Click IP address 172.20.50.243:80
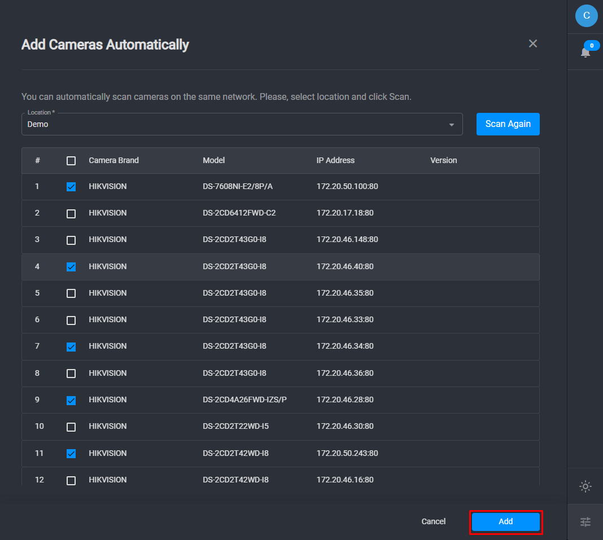Image resolution: width=603 pixels, height=540 pixels. pyautogui.click(x=347, y=453)
